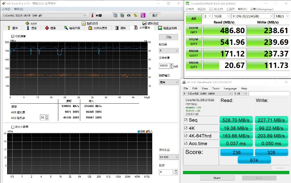Open the AAM tab with speaker icon
This screenshot has width=291, height=183.
(31, 24)
